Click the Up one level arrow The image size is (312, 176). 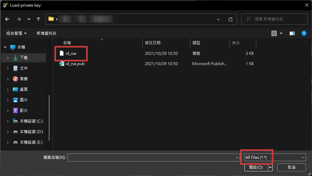point(39,19)
